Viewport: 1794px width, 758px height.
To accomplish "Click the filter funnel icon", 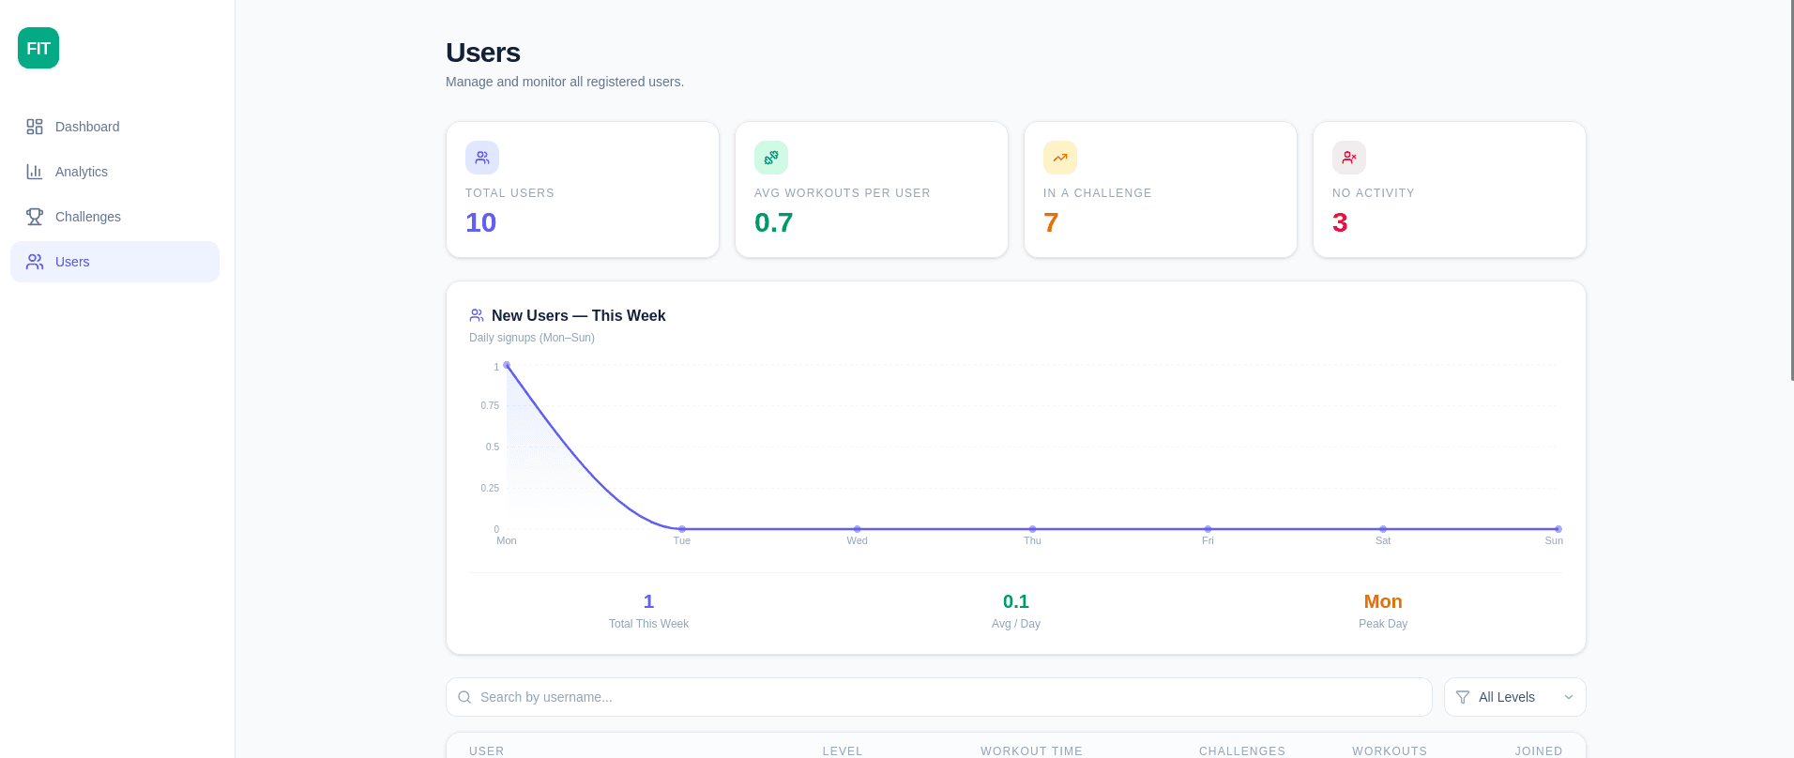I will 1463,697.
